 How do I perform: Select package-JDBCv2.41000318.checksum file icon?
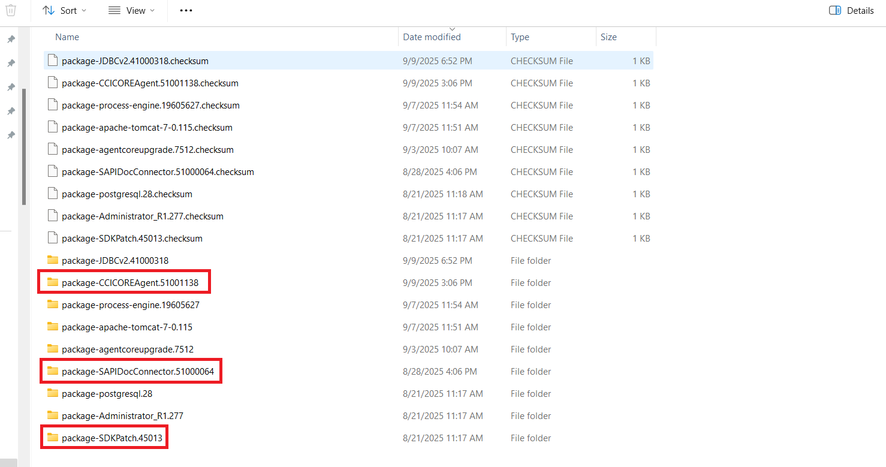tap(53, 61)
